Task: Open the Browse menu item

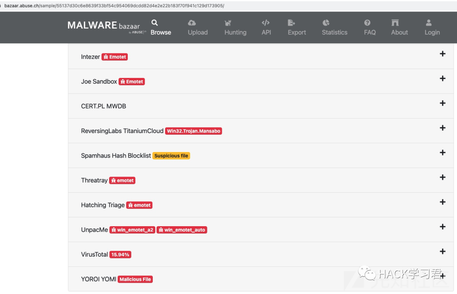Action: tap(161, 32)
